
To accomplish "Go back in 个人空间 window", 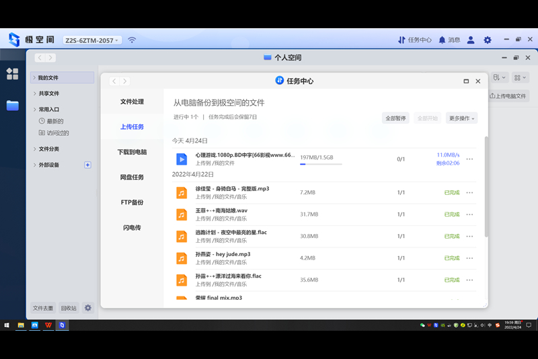I will click(x=40, y=58).
